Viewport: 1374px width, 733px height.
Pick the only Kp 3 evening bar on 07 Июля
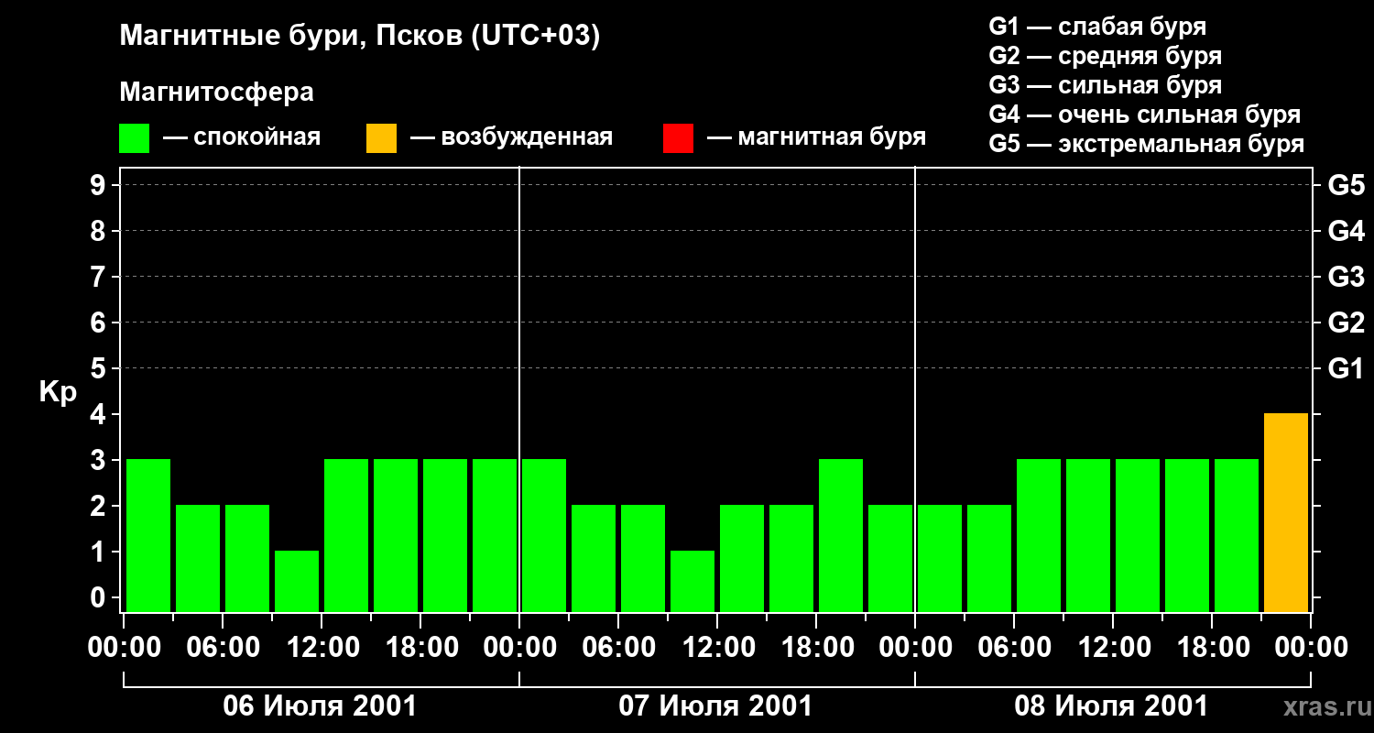tap(841, 536)
